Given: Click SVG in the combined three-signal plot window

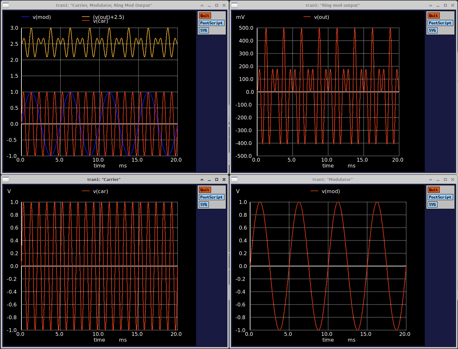Looking at the screenshot, I should coord(204,30).
